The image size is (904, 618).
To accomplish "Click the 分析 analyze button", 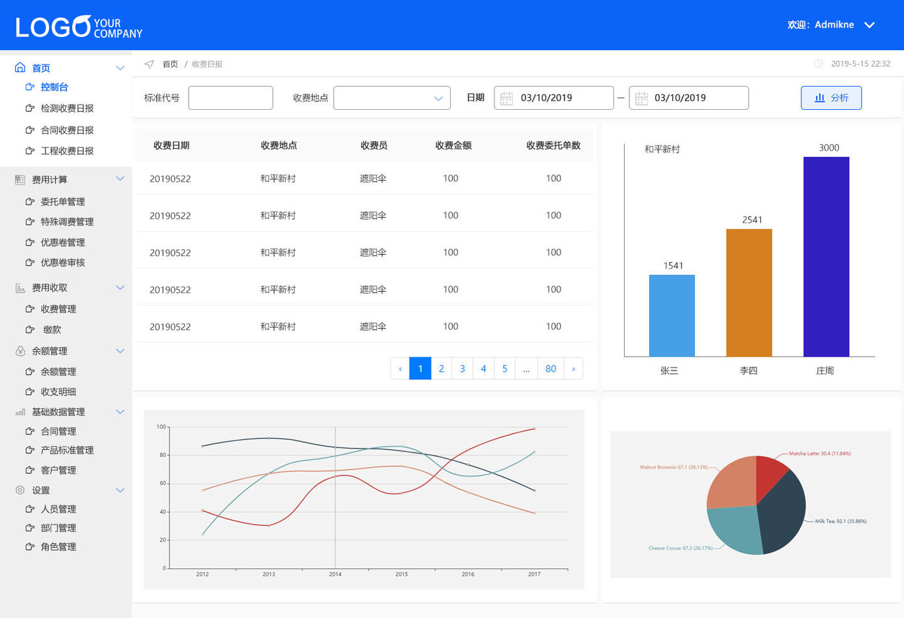I will pos(831,98).
